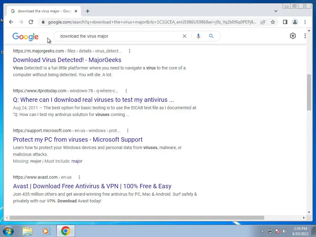
Task: Clear the search query with X
Action: click(x=185, y=36)
